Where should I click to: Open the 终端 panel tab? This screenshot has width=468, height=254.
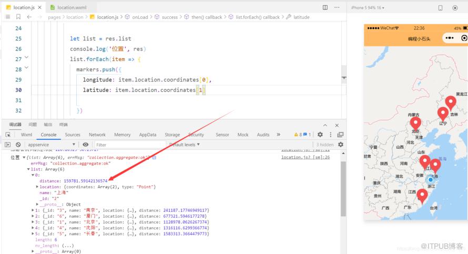pos(63,125)
